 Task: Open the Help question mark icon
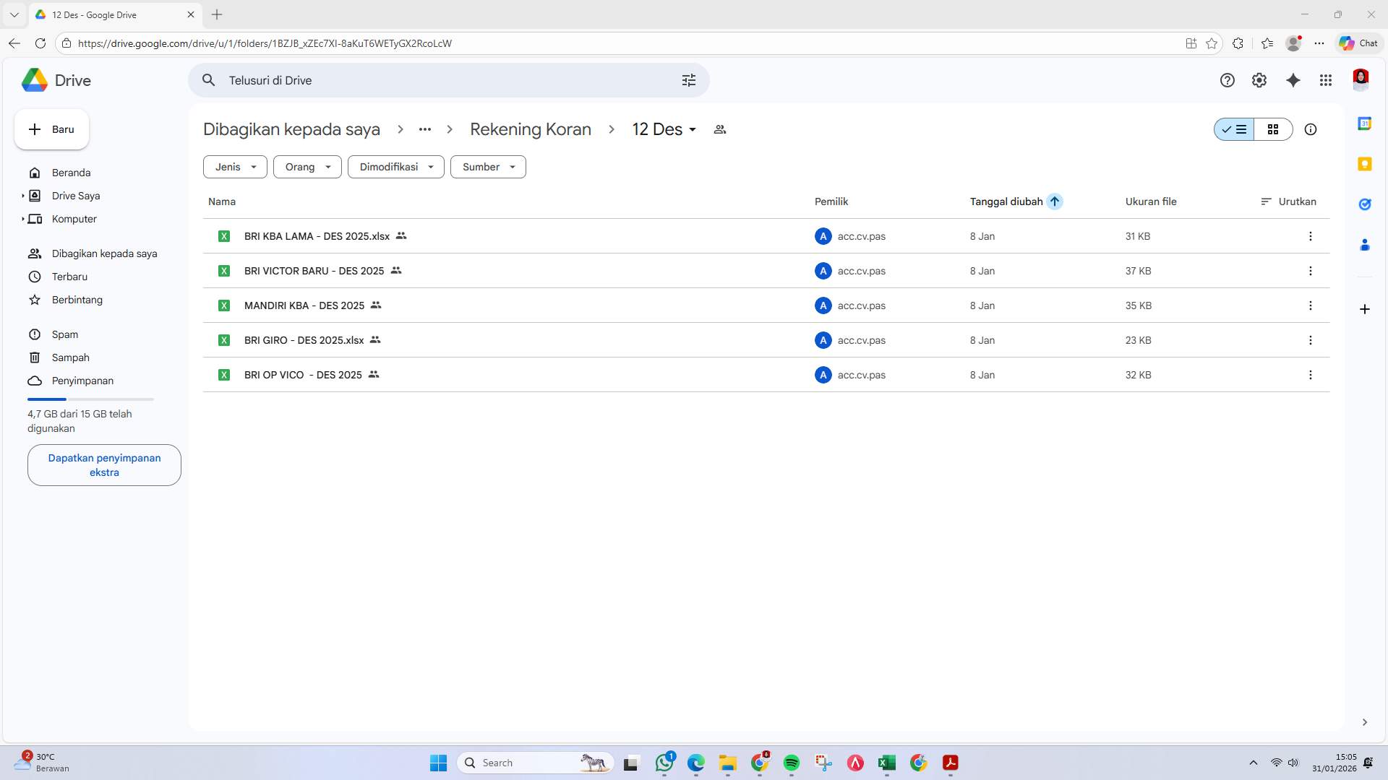1227,80
